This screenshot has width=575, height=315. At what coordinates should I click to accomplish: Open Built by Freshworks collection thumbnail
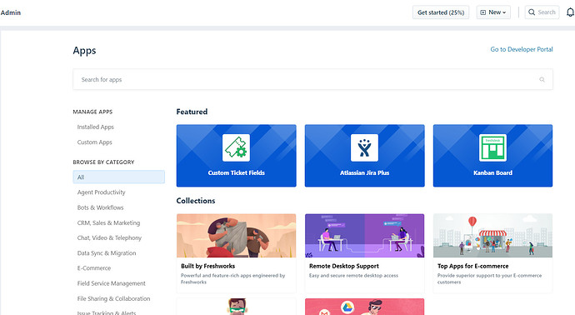pos(236,236)
